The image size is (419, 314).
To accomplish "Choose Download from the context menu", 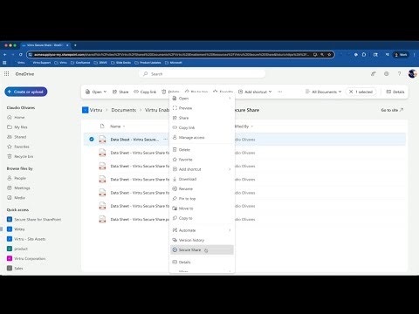I will point(202,179).
